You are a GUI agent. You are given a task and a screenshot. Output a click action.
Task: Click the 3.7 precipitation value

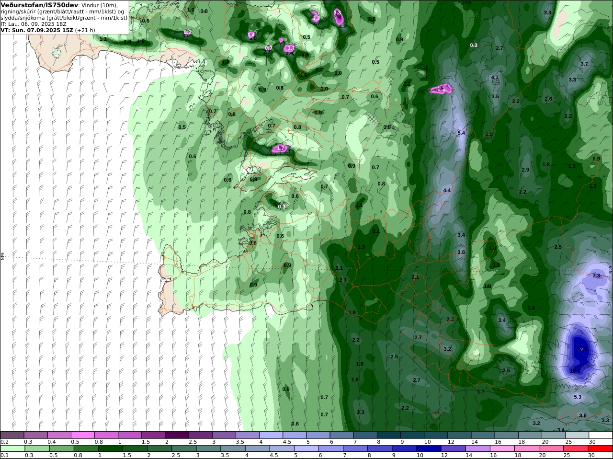click(584, 64)
